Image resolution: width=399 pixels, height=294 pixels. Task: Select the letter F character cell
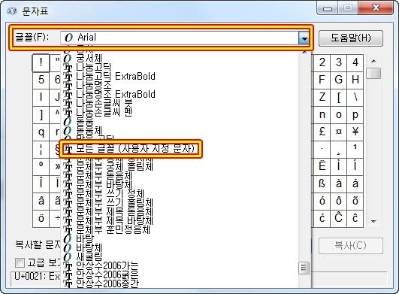[322, 80]
